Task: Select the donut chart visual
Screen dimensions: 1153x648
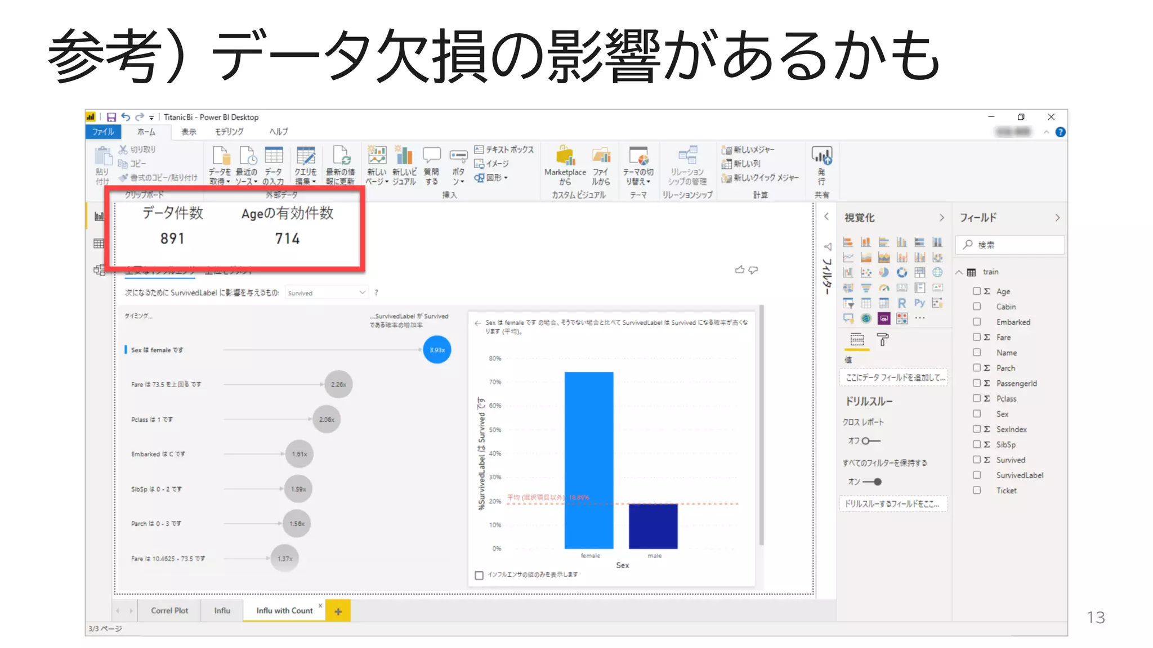Action: coord(902,272)
